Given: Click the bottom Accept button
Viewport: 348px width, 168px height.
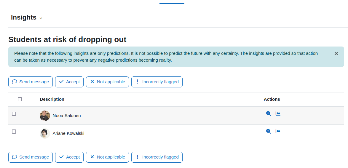Looking at the screenshot, I should coord(69,157).
